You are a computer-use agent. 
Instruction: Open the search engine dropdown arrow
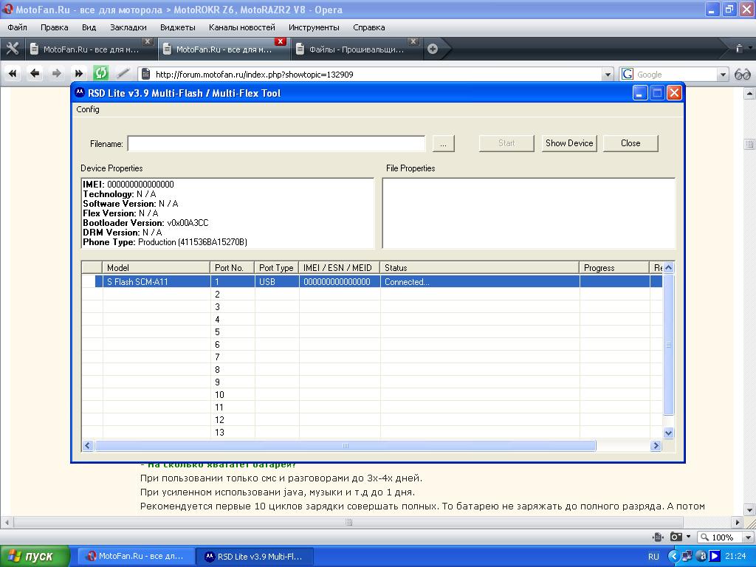(723, 75)
